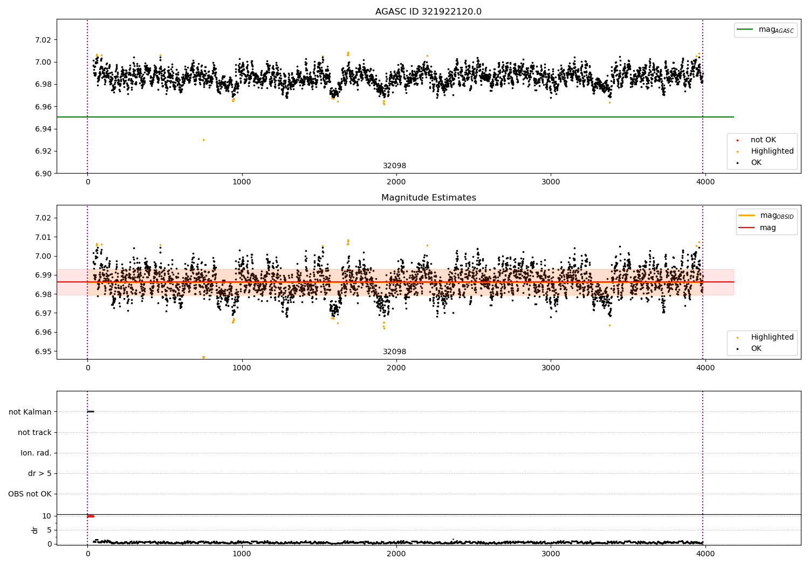
Task: Click the 'mag OBSID' legend entry
Action: [766, 216]
